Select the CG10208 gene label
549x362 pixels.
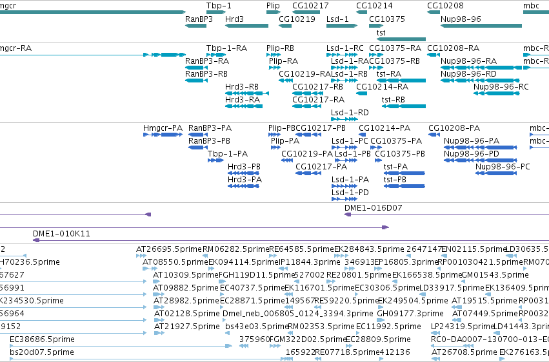click(445, 6)
